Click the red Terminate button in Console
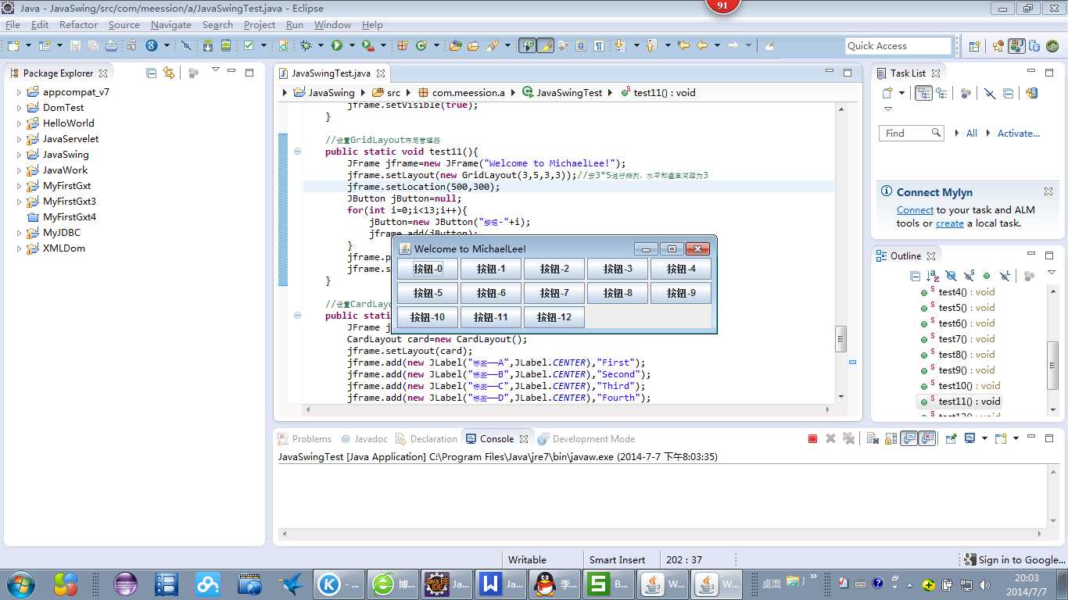The width and height of the screenshot is (1068, 600). (x=812, y=438)
